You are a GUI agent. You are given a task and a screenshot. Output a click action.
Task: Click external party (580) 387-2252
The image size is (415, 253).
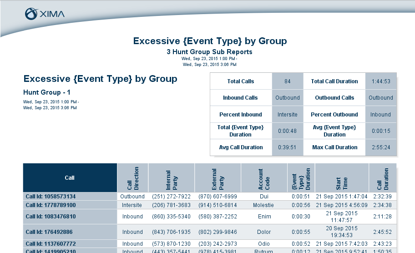point(218,217)
